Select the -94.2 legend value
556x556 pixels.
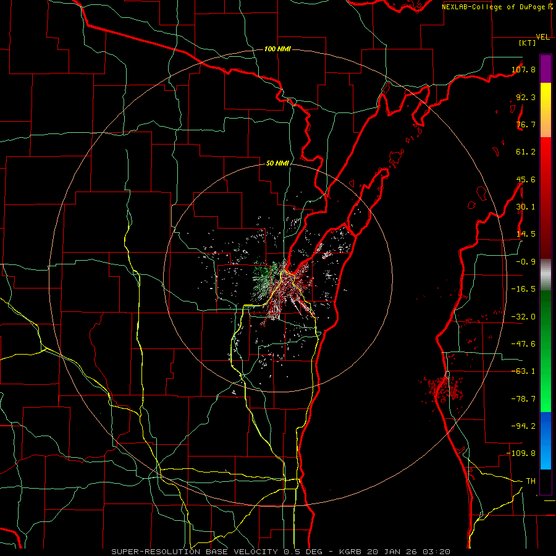523,426
